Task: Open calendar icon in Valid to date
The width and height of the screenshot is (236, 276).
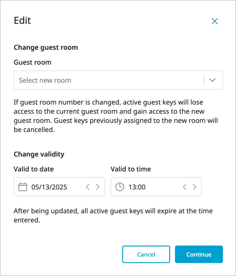Action: click(x=23, y=187)
